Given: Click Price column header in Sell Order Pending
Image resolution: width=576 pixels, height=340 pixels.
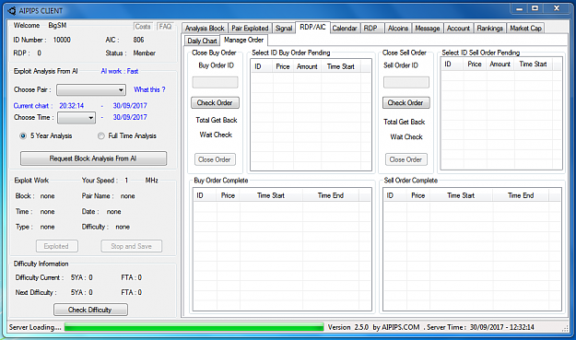Looking at the screenshot, I should coord(475,64).
